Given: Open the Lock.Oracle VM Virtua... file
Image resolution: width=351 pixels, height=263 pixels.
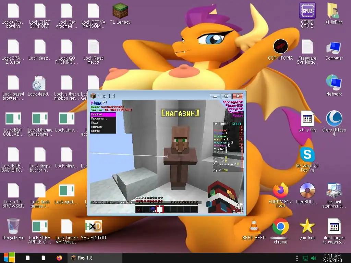Looking at the screenshot, I should click(66, 226).
